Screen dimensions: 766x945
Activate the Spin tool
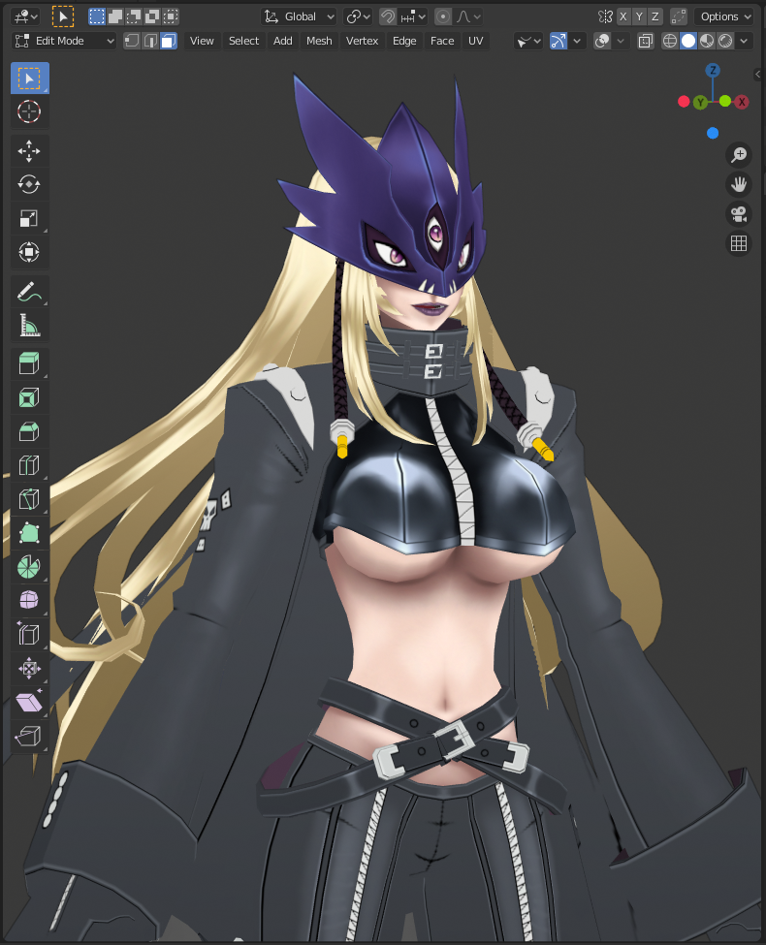pyautogui.click(x=29, y=567)
